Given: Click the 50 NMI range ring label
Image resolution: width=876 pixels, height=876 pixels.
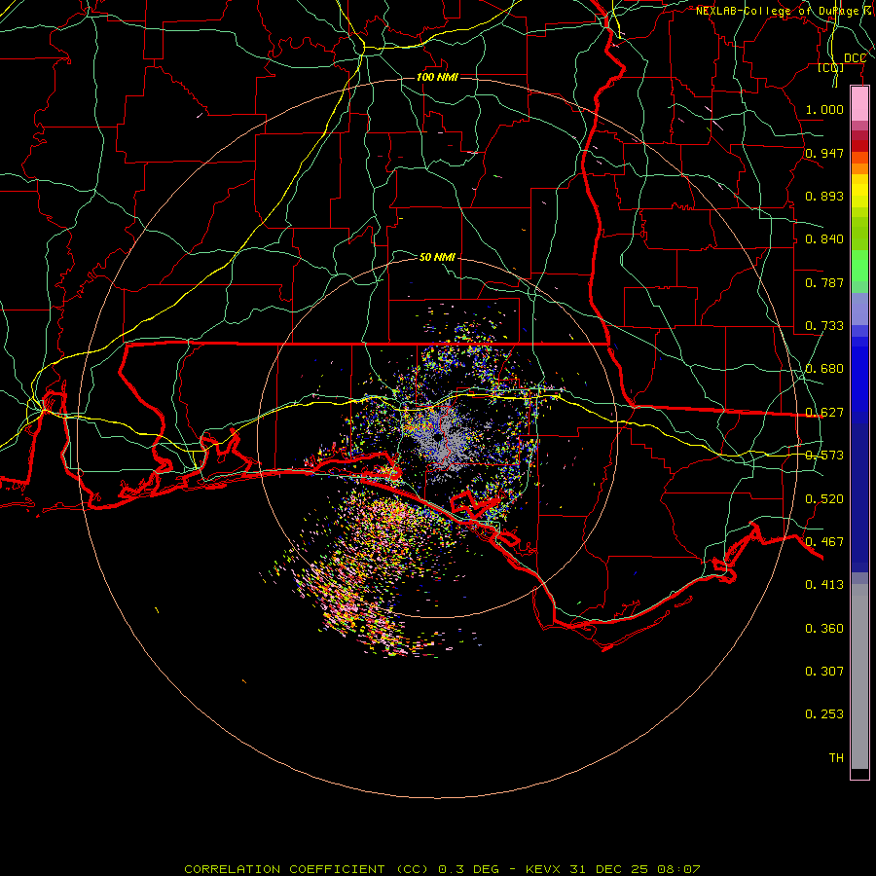Looking at the screenshot, I should [437, 257].
